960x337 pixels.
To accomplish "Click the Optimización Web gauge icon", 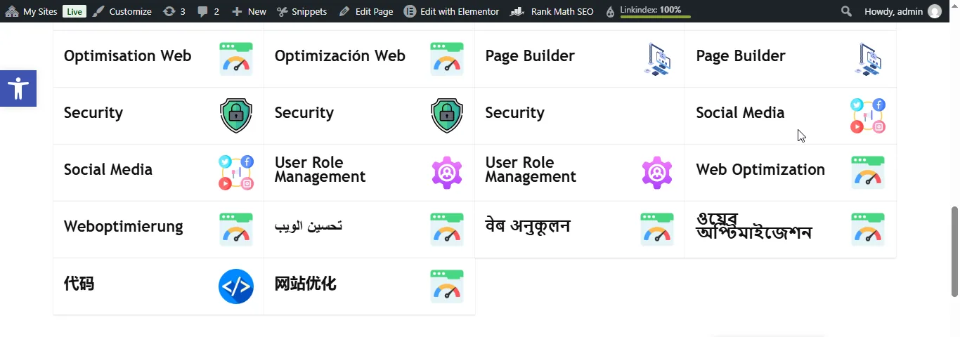I will [x=447, y=59].
